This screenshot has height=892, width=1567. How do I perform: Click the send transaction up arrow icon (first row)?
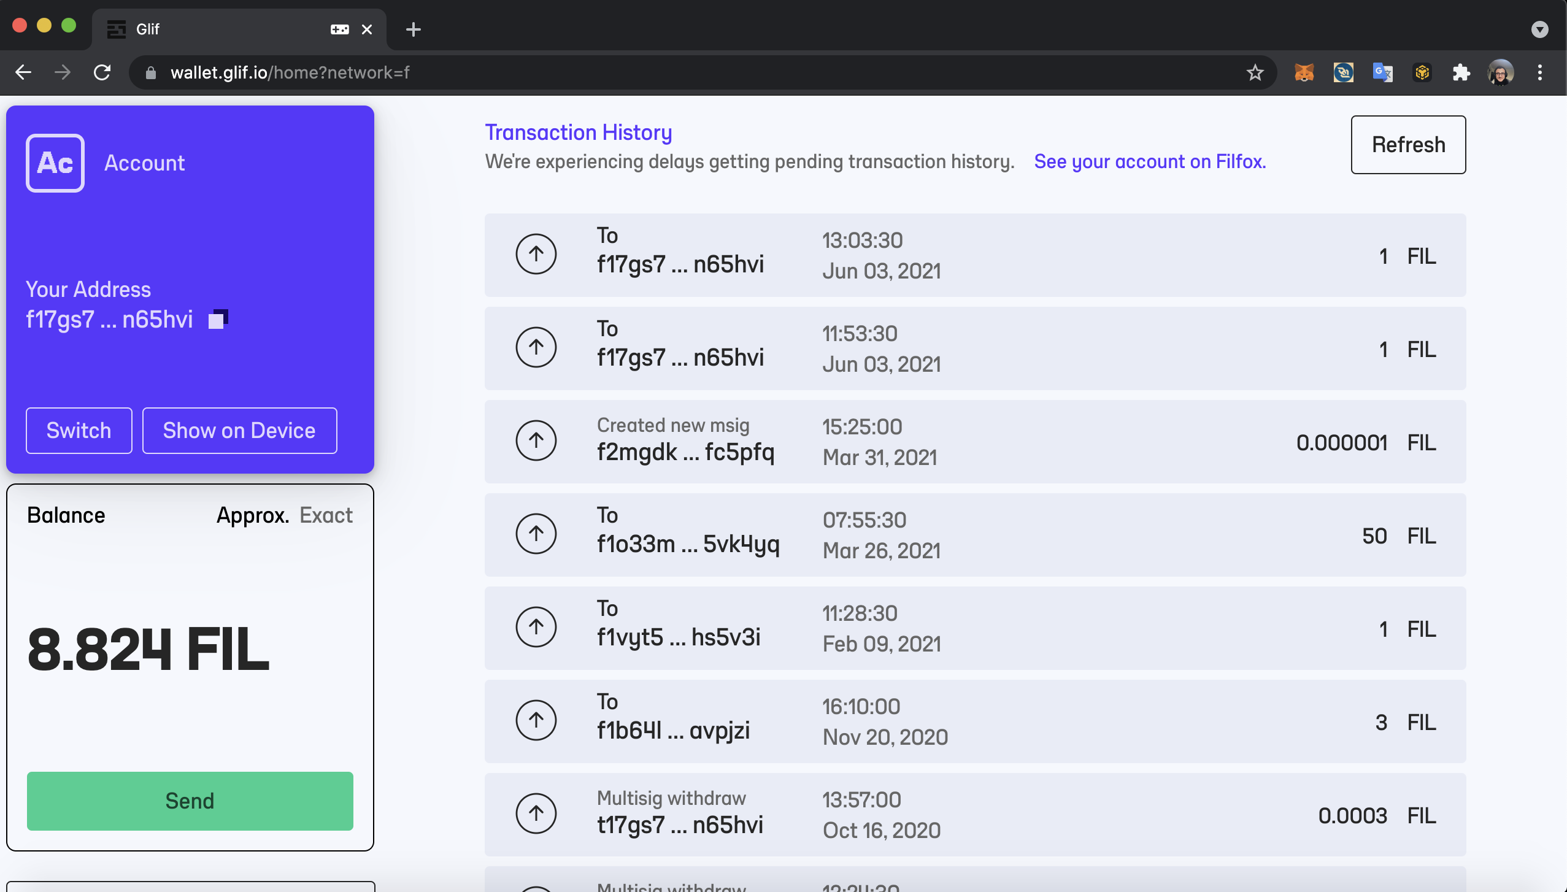pyautogui.click(x=535, y=253)
